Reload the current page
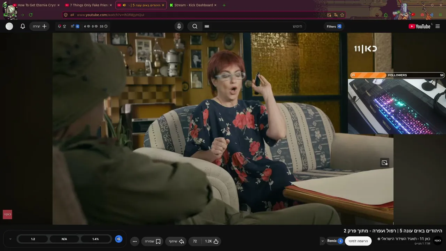This screenshot has width=446, height=251. (x=31, y=15)
